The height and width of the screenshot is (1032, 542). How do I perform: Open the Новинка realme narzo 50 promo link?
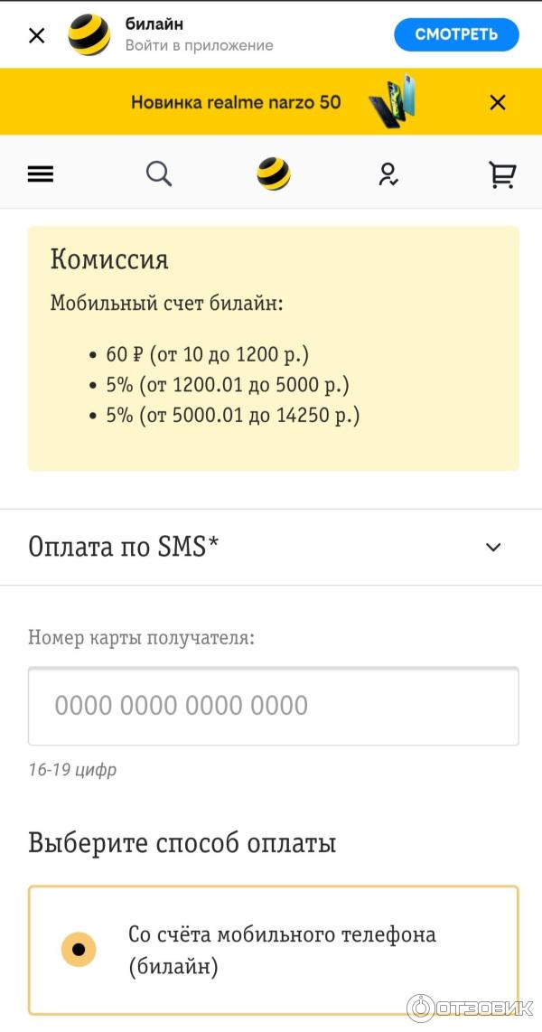pos(236,102)
